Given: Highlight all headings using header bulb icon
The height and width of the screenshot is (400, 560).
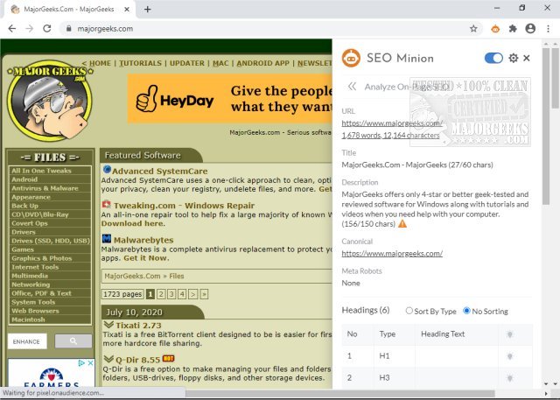Looking at the screenshot, I should [x=509, y=334].
